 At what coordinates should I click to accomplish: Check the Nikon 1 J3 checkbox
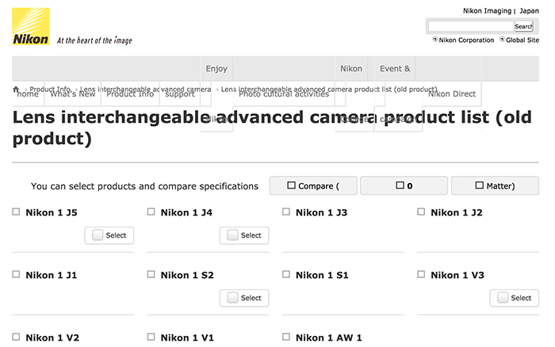click(x=286, y=212)
